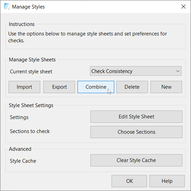191x191 pixels.
Task: Clear Style Cache under Advanced
Action: pyautogui.click(x=136, y=160)
